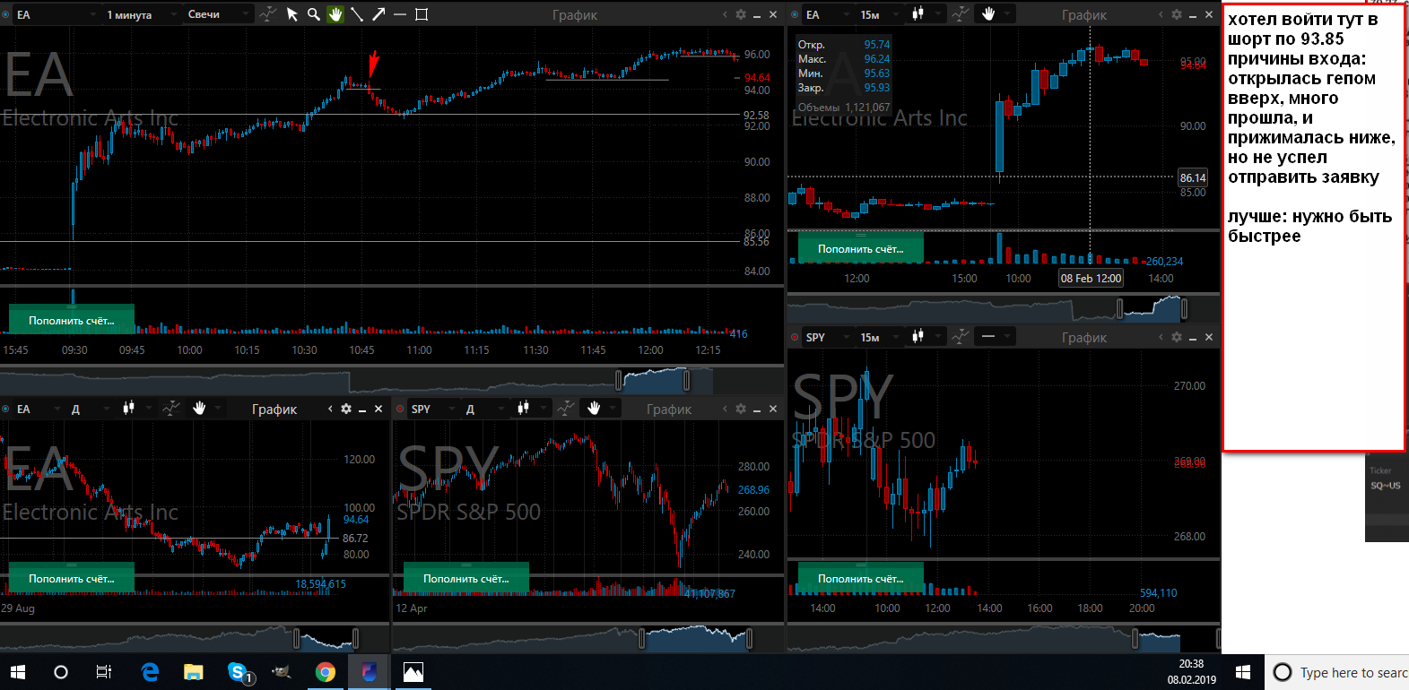This screenshot has width=1409, height=690.
Task: Open indicators icon in EA 1-minute chart toolbar
Action: coord(267,14)
